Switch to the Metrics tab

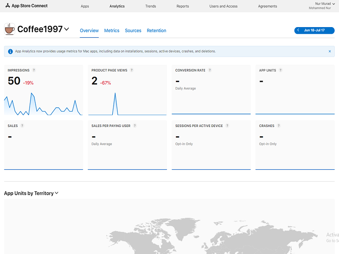coord(112,30)
